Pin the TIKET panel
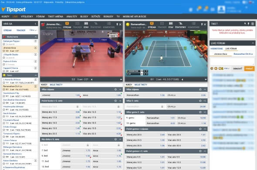The height and width of the screenshot is (170, 257). pyautogui.click(x=248, y=24)
